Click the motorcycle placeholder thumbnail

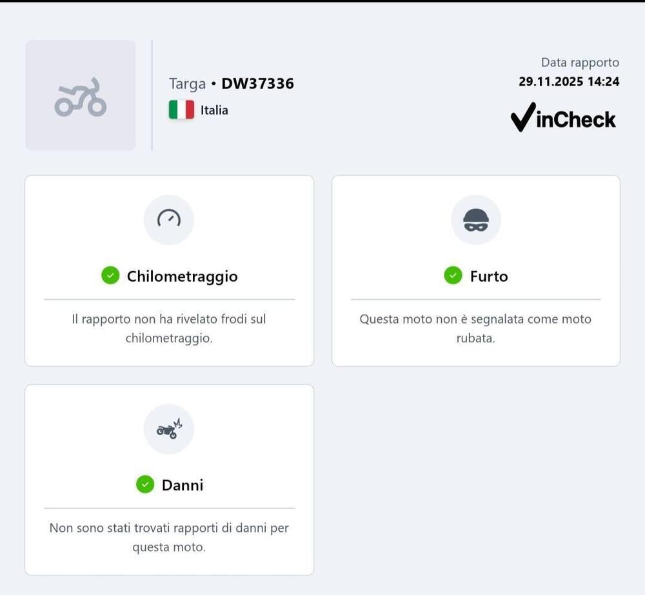(x=80, y=95)
